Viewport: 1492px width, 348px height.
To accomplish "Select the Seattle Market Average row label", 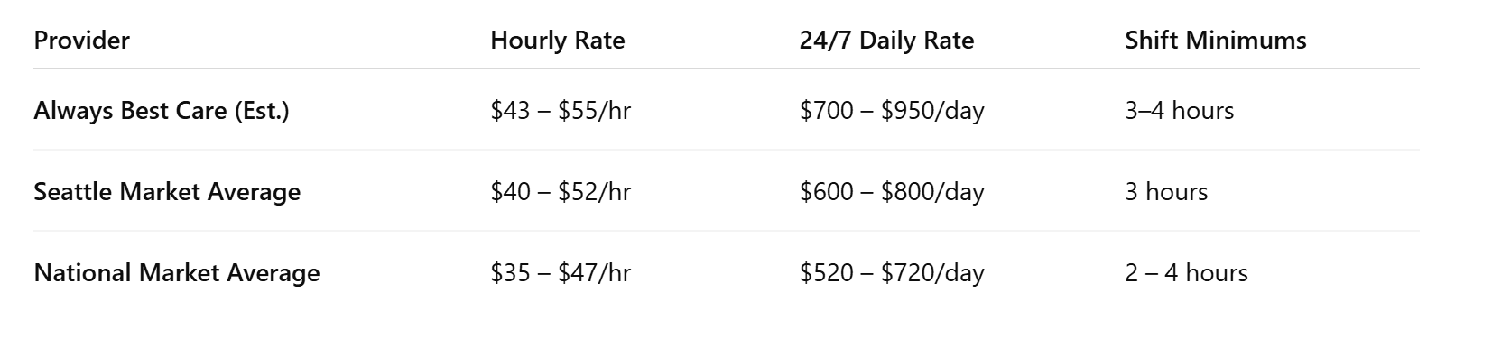I will (167, 192).
